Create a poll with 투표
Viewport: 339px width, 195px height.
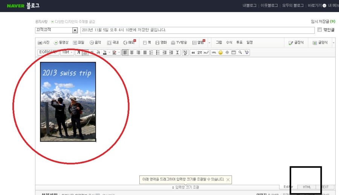239,42
